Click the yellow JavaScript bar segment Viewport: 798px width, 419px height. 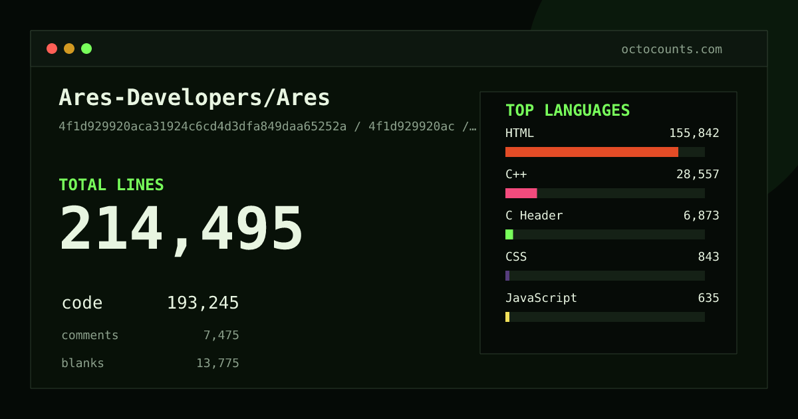pos(507,317)
